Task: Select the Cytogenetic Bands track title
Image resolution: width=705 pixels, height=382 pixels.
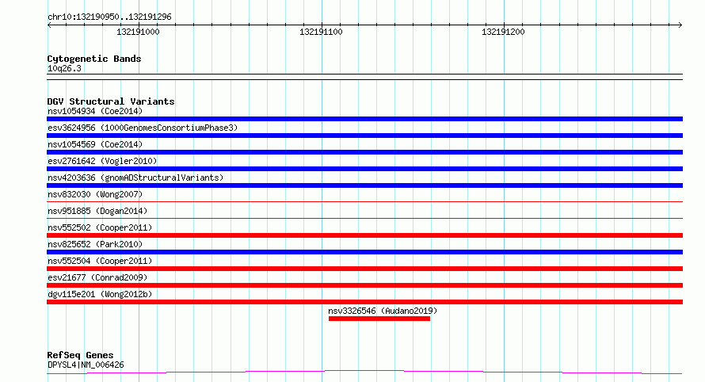Action: [94, 59]
